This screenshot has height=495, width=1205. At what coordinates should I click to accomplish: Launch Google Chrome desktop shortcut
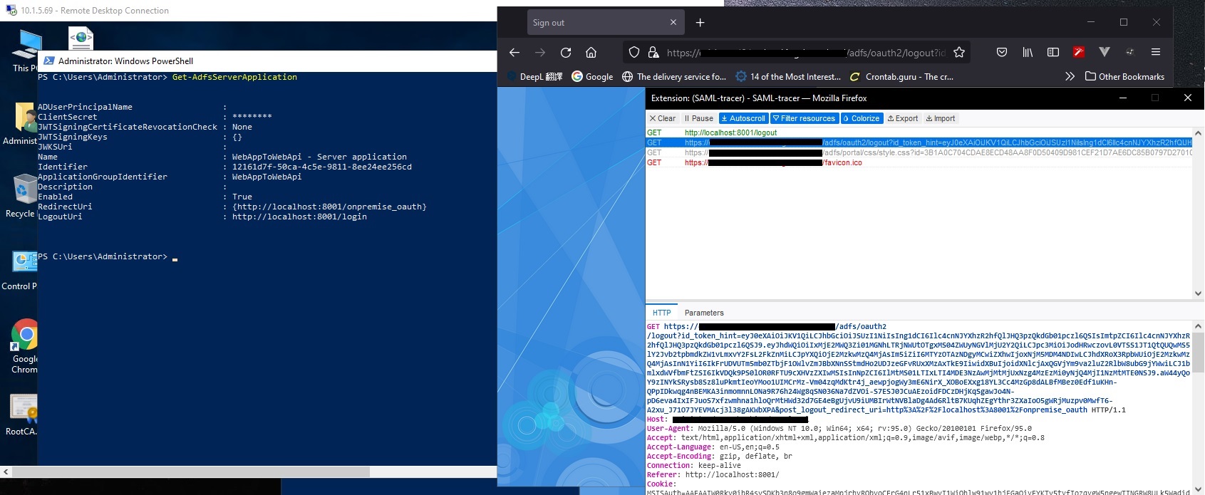(24, 346)
